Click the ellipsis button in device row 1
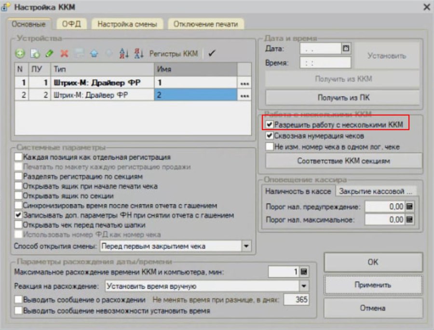 (244, 83)
